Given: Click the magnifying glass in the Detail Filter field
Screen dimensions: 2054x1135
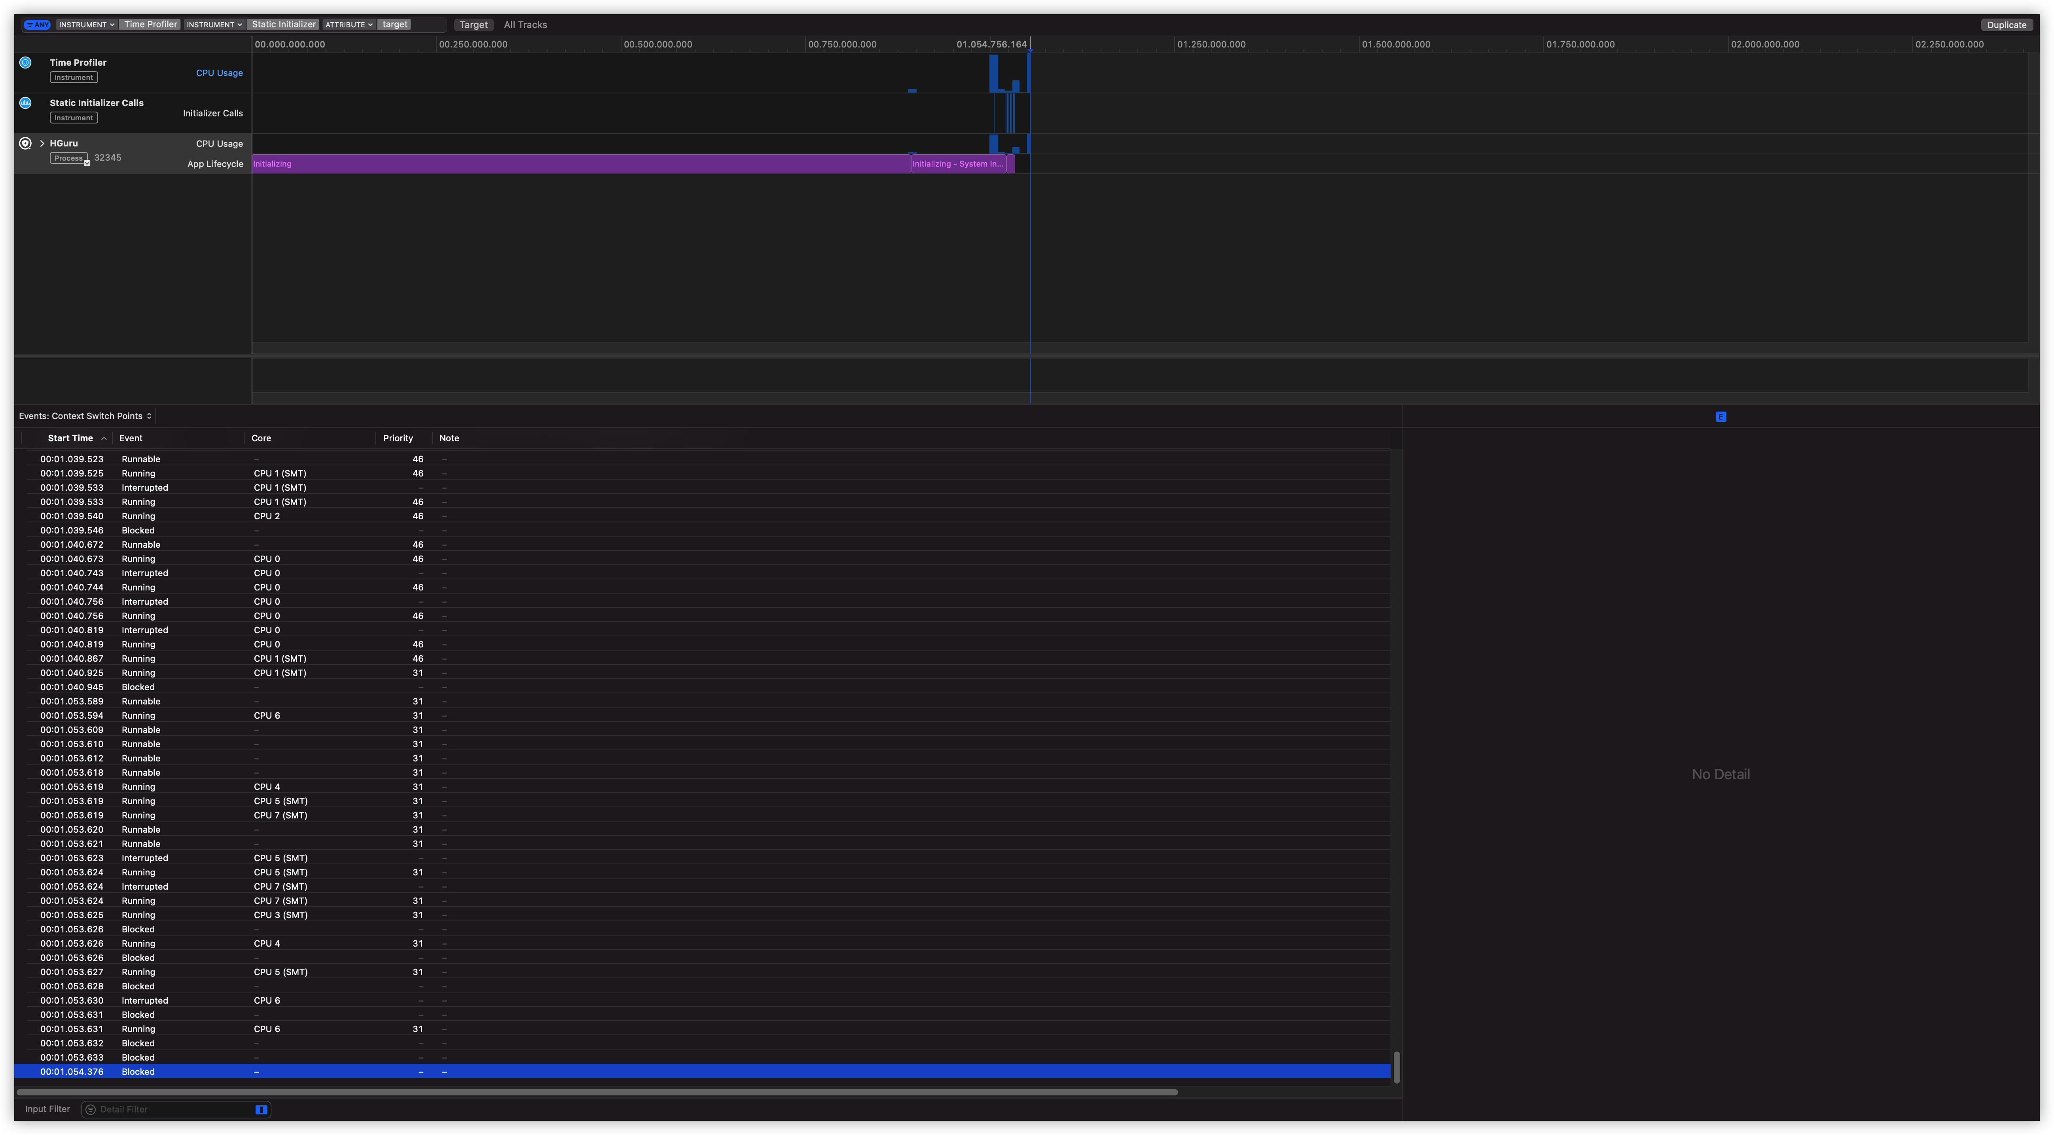Looking at the screenshot, I should 90,1108.
